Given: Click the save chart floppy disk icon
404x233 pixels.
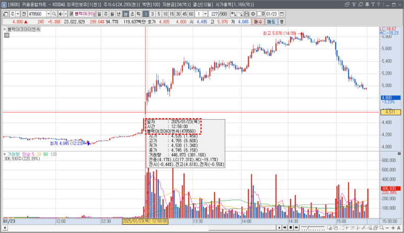Looking at the screenshot, I should click(246, 14).
